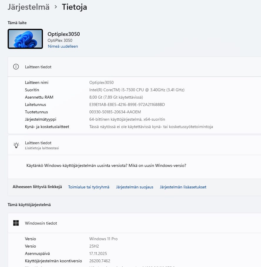Click the build number 26200.7462
261x267 pixels.
click(100, 261)
